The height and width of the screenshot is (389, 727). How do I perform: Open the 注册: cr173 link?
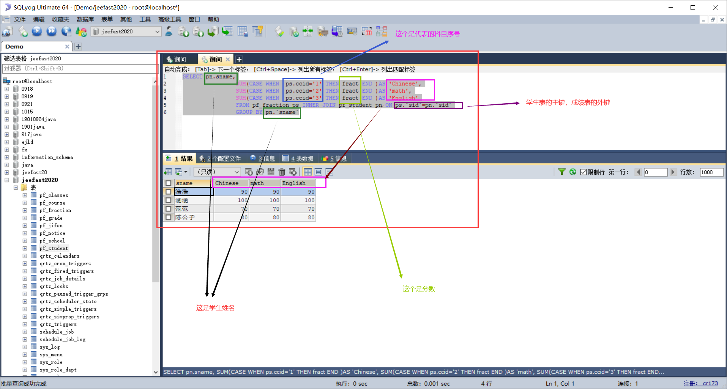pos(701,383)
